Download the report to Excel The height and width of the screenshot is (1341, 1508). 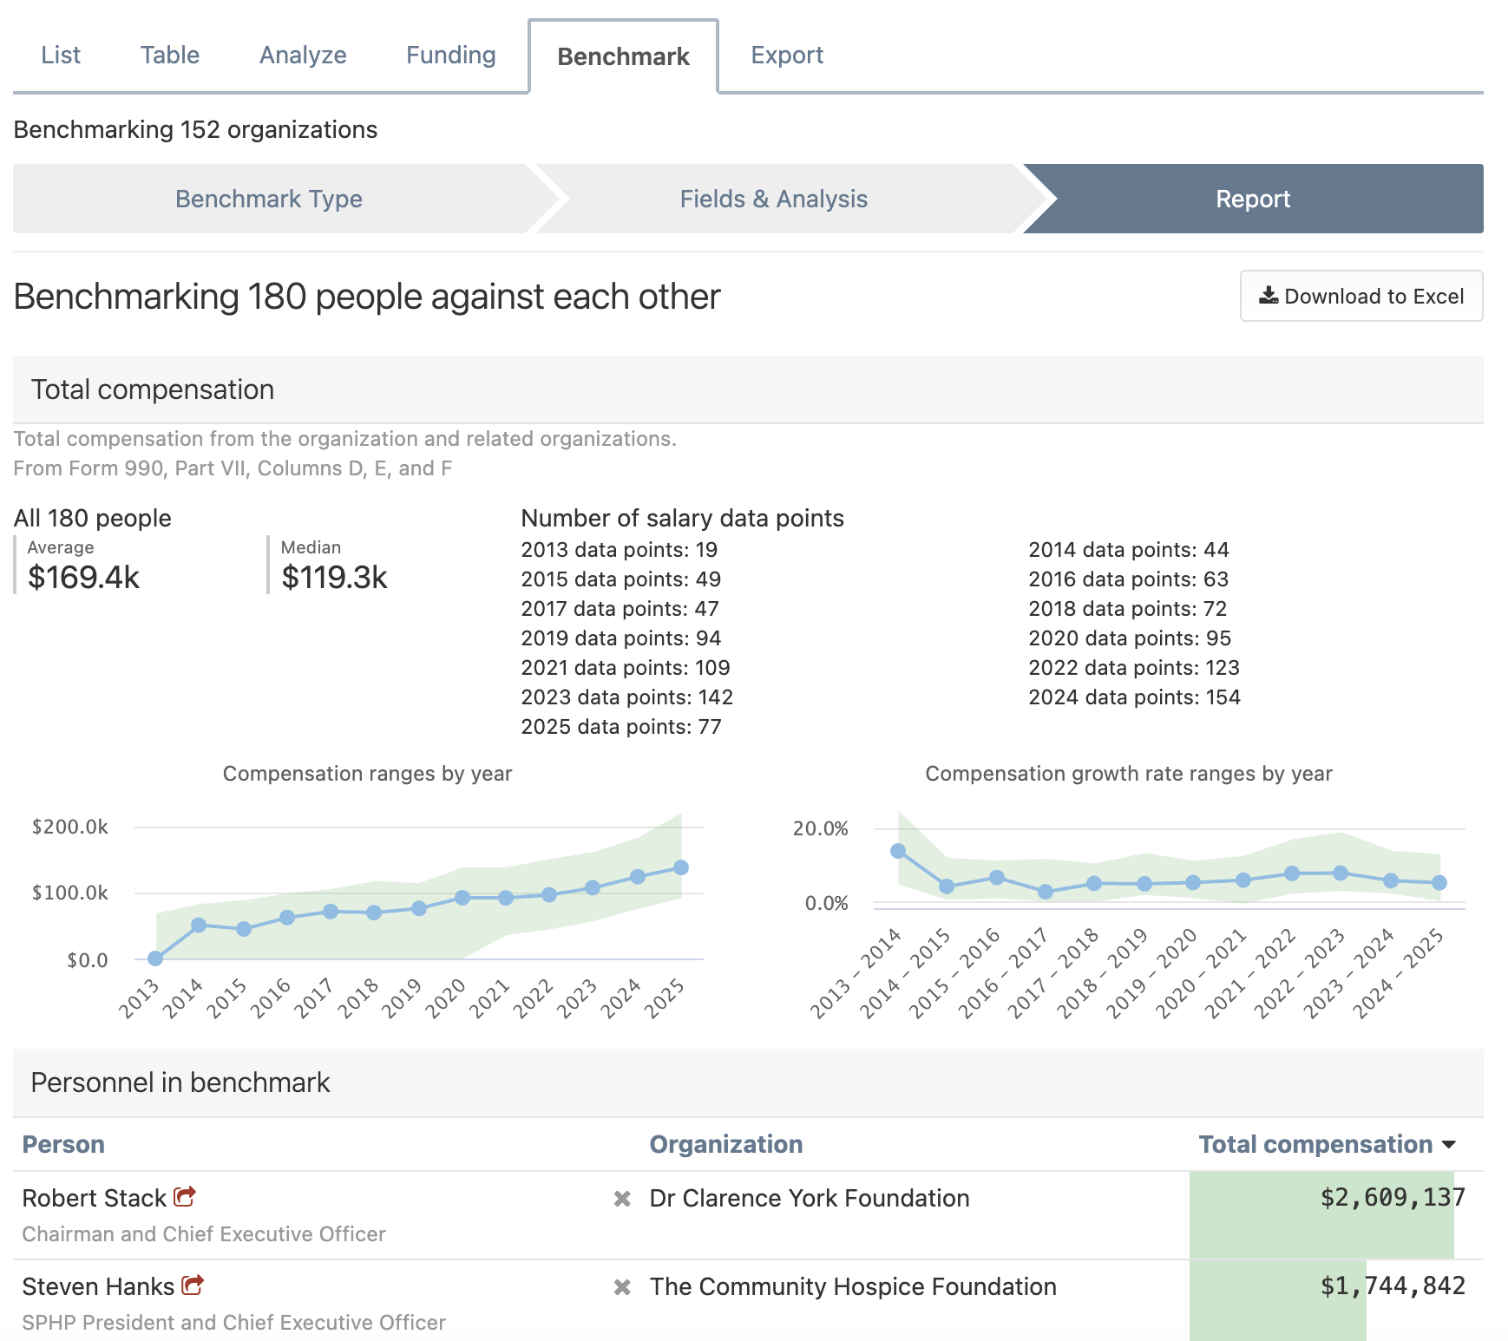coord(1361,296)
